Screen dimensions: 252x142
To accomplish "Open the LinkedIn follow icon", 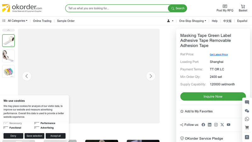I will point(209,125).
